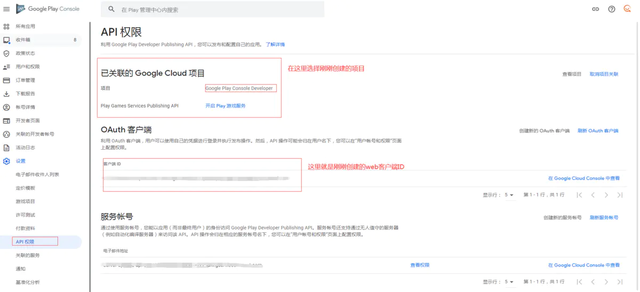Go to last page in service account table
Viewport: 640px width, 292px height.
coord(620,282)
